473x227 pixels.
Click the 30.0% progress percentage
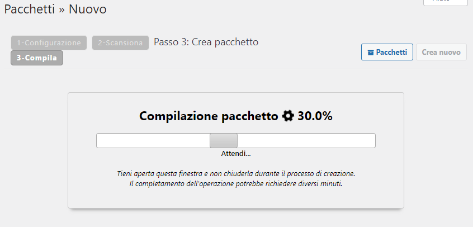(315, 116)
